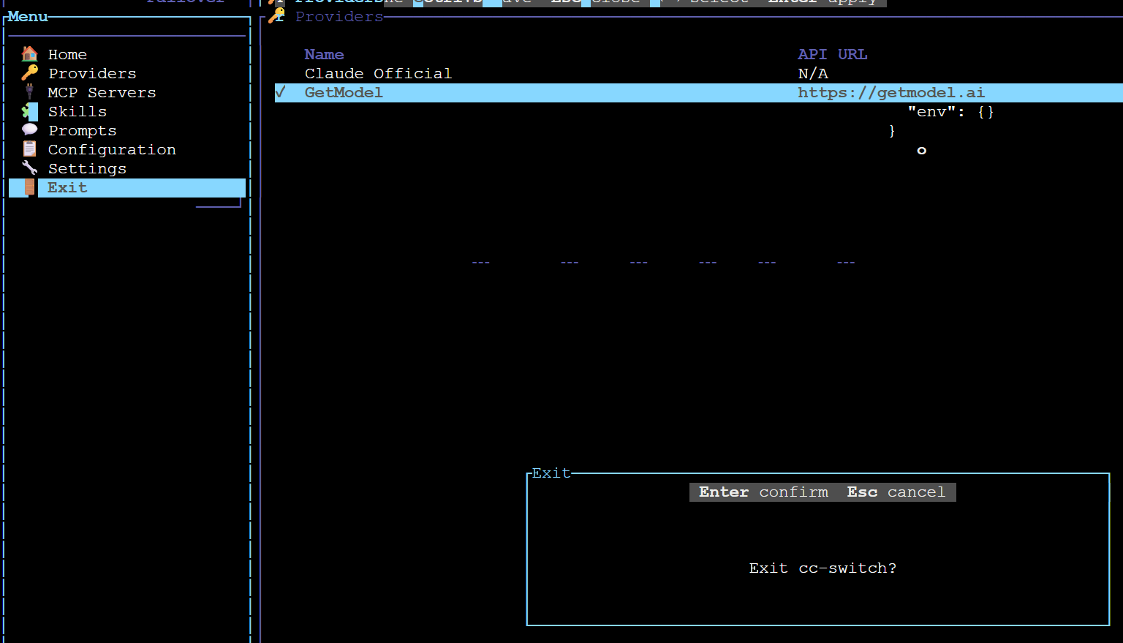Select the GetModel provider name

click(x=344, y=92)
